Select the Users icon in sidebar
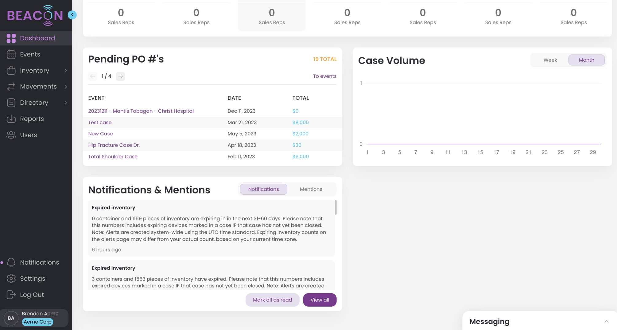Image resolution: width=617 pixels, height=330 pixels. click(11, 135)
